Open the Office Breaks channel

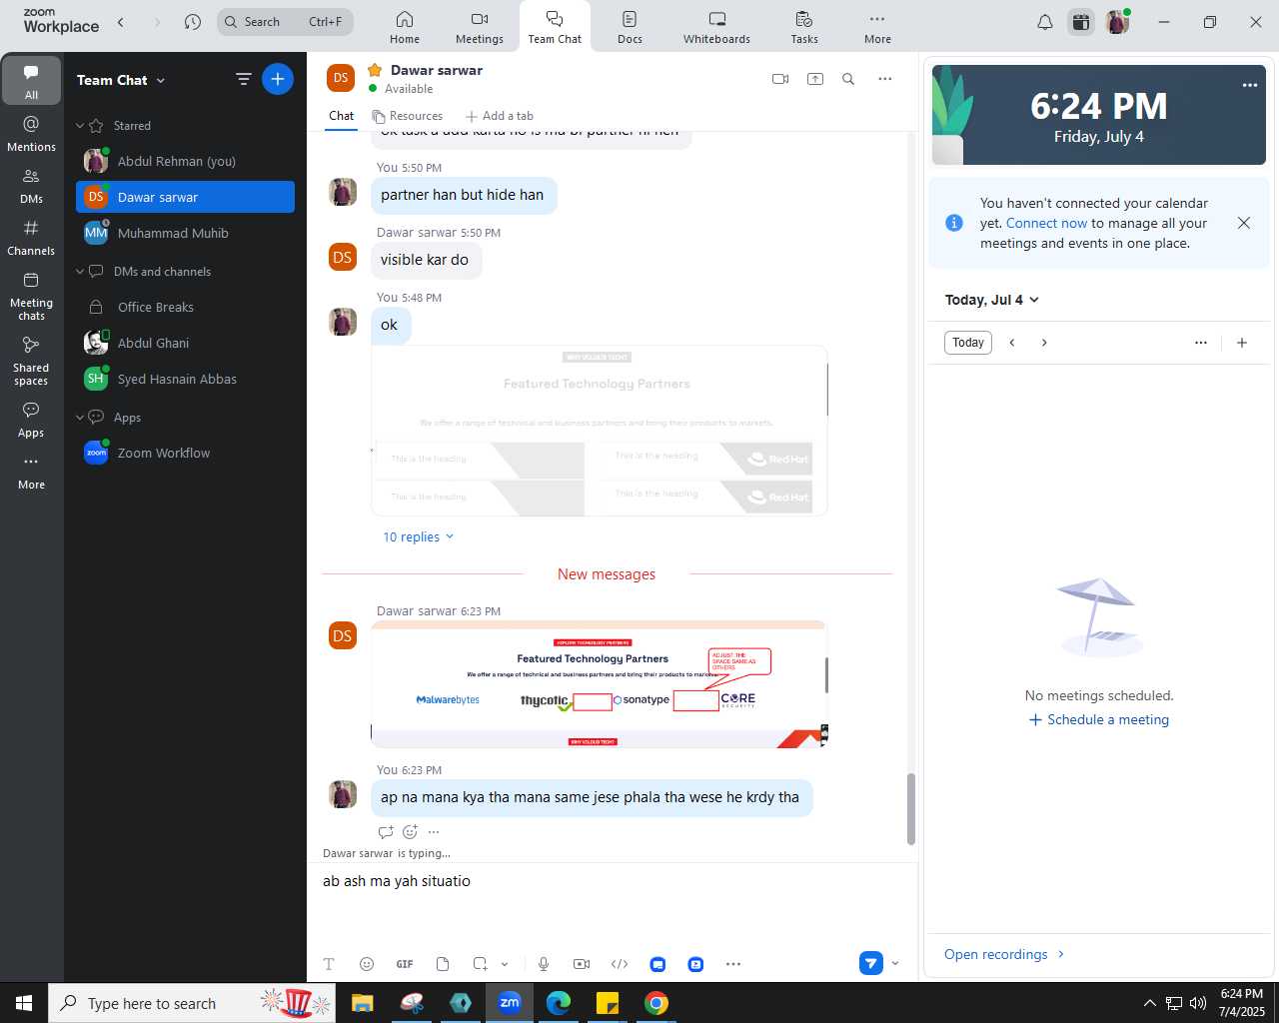pyautogui.click(x=185, y=307)
